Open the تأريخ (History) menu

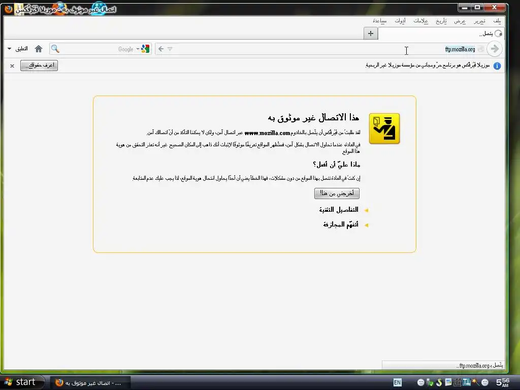[441, 21]
